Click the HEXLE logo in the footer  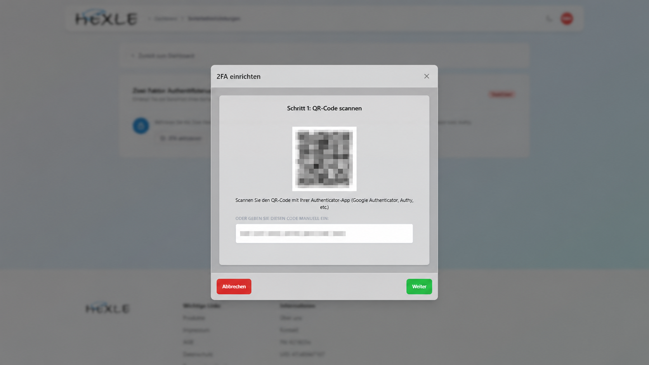[108, 308]
